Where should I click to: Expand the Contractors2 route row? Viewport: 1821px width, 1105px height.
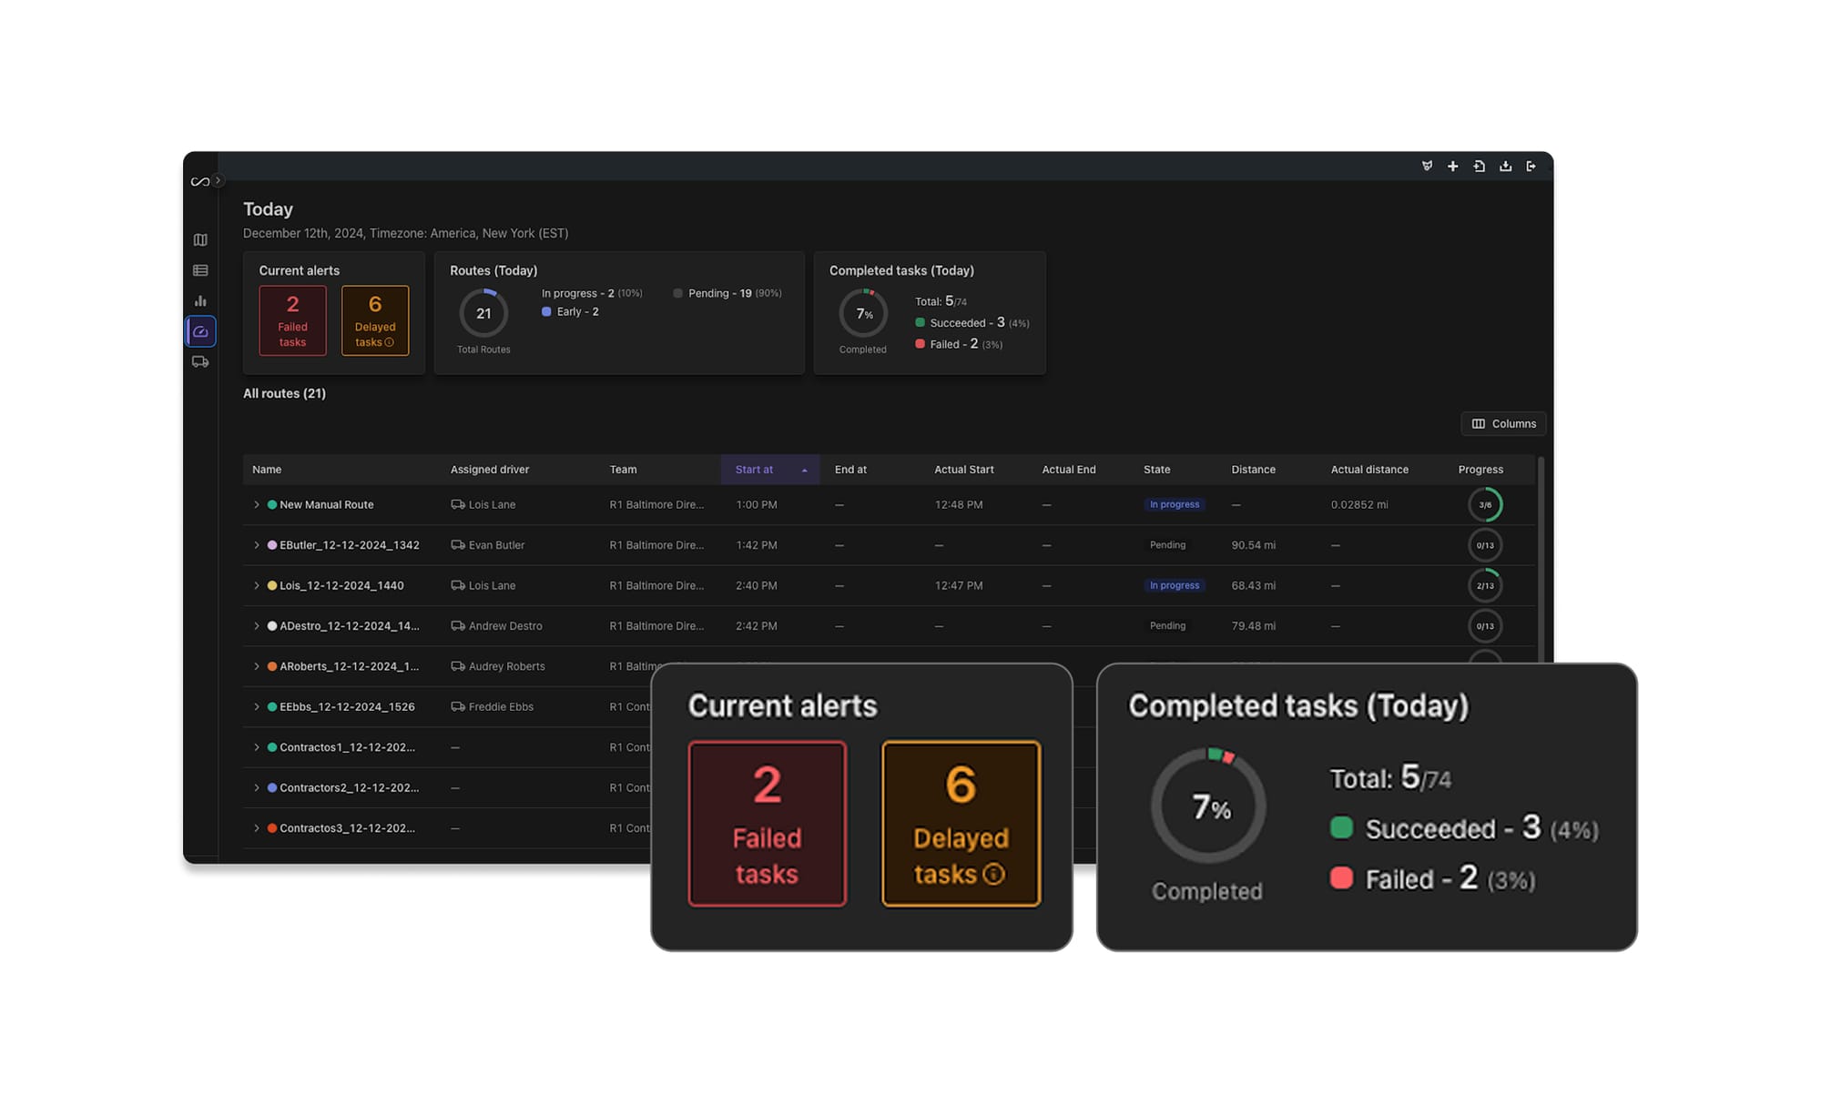point(257,788)
